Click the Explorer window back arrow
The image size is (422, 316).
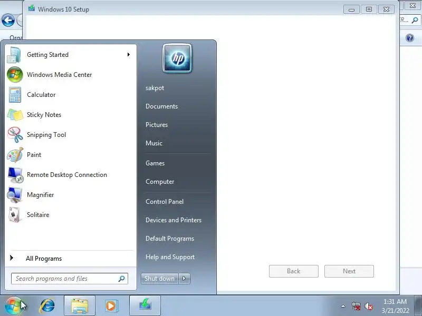tap(8, 21)
